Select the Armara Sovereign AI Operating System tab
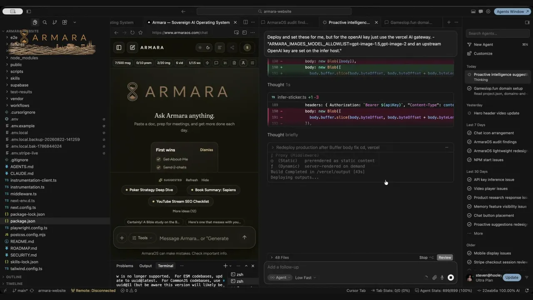 coord(191,22)
